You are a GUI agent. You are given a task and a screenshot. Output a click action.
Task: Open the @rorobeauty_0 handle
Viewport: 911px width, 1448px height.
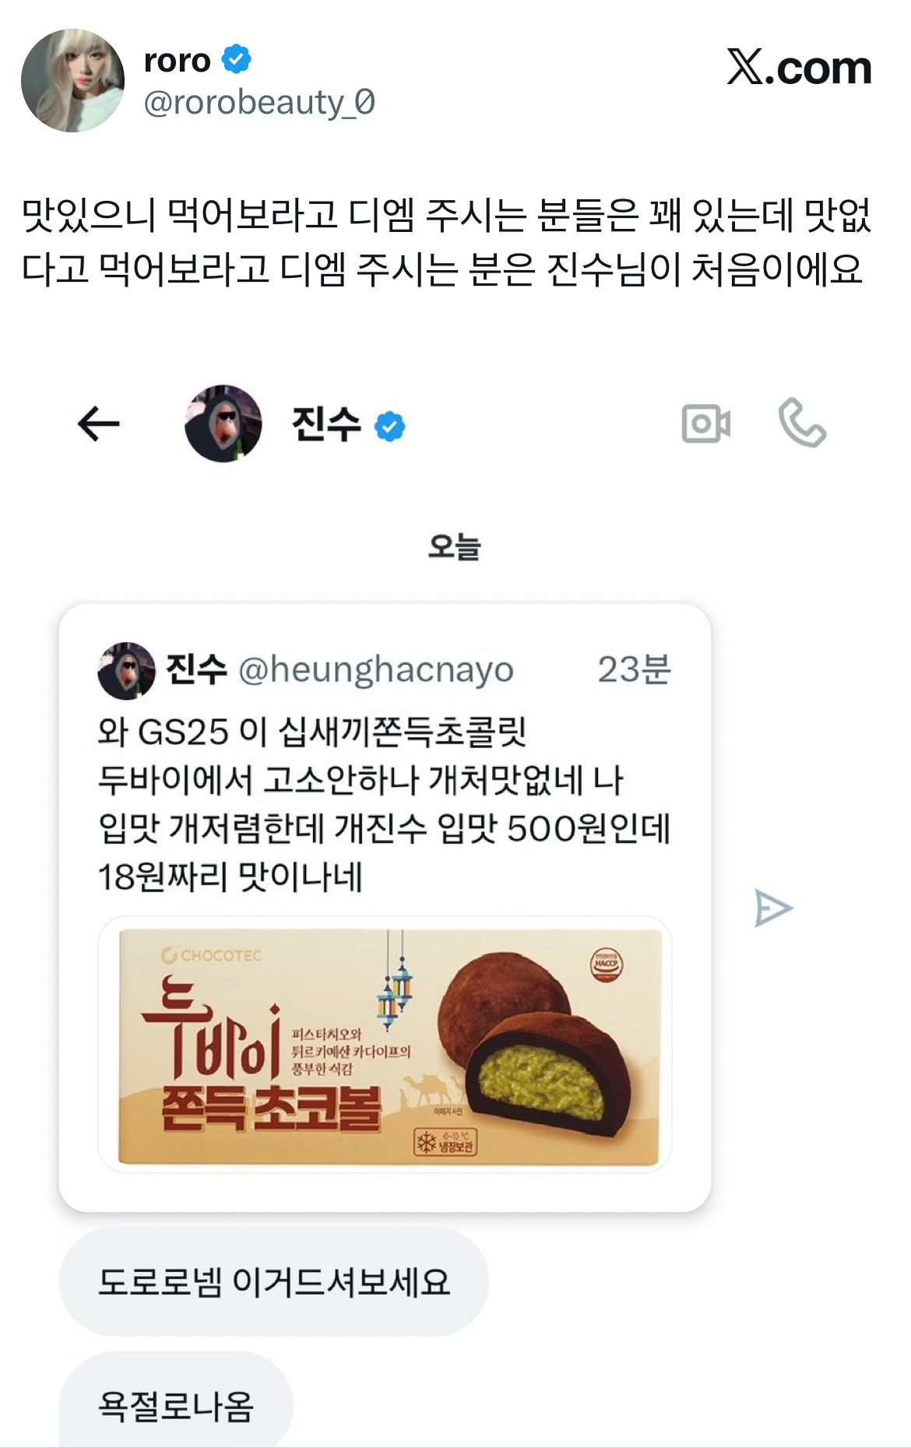pyautogui.click(x=259, y=102)
